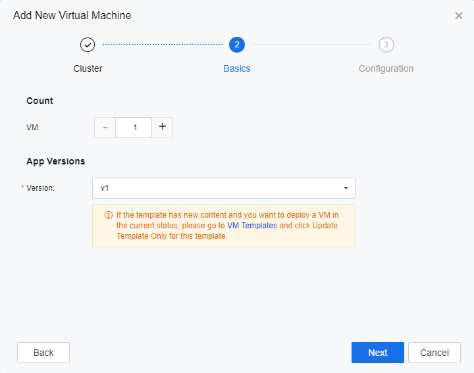The image size is (474, 373).
Task: Cancel adding the virtual machine
Action: pyautogui.click(x=434, y=353)
